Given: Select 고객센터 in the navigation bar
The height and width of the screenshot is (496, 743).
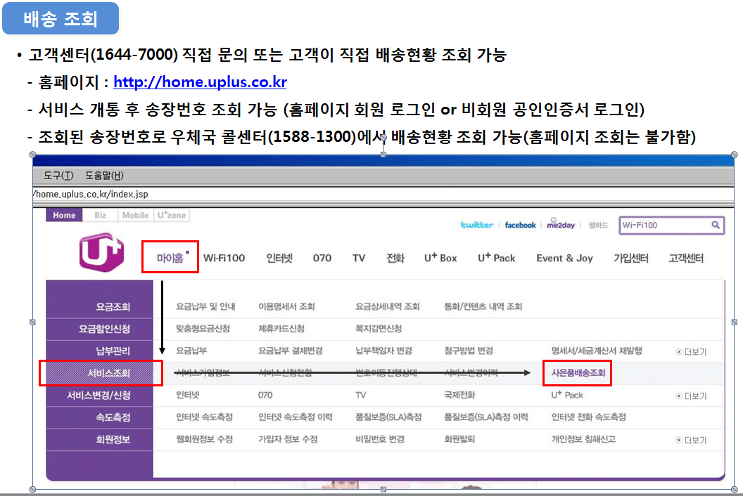Looking at the screenshot, I should pos(686,258).
